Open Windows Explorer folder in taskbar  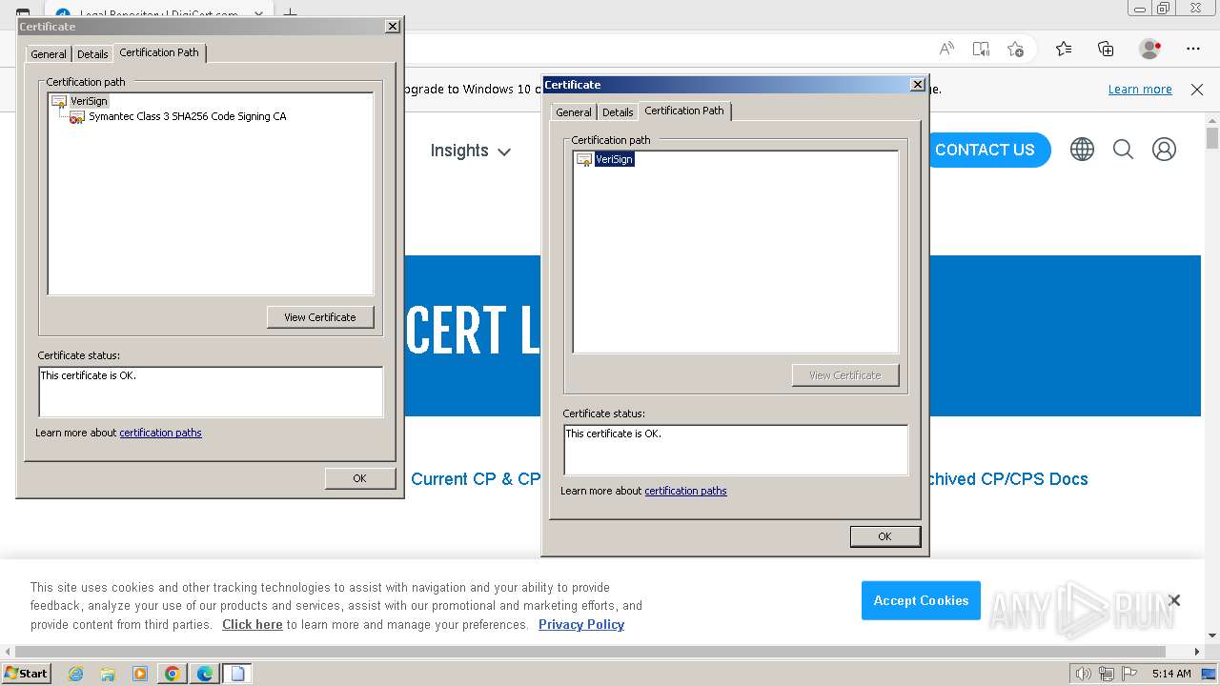click(x=108, y=674)
